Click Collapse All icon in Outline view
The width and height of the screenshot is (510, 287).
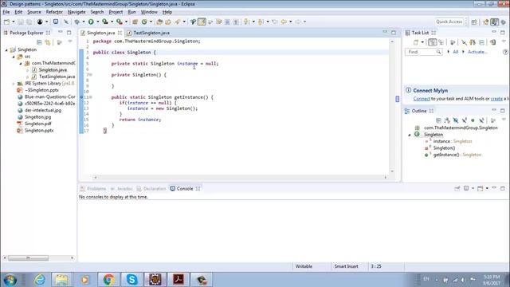438,120
